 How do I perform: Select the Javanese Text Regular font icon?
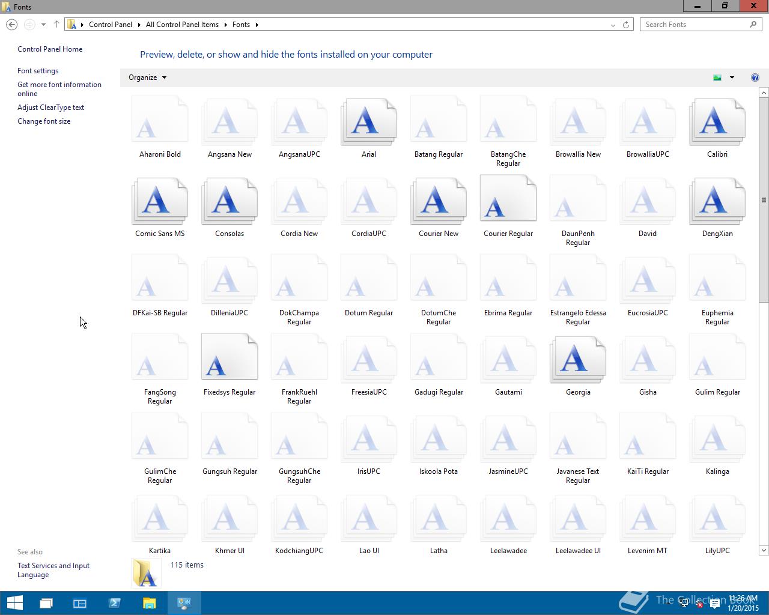click(578, 436)
